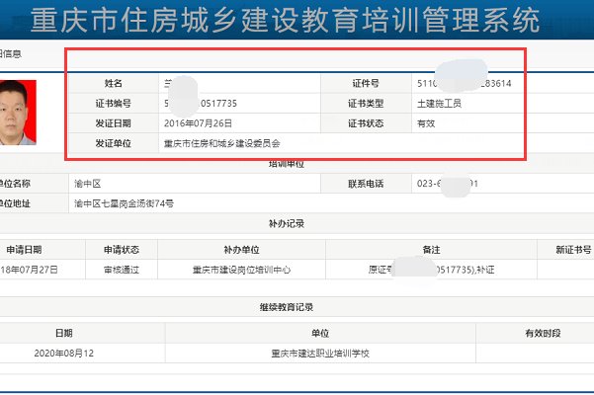Click the system title '重庆市住房城乡建设教育培训管理系统'
The height and width of the screenshot is (395, 594).
(x=285, y=20)
